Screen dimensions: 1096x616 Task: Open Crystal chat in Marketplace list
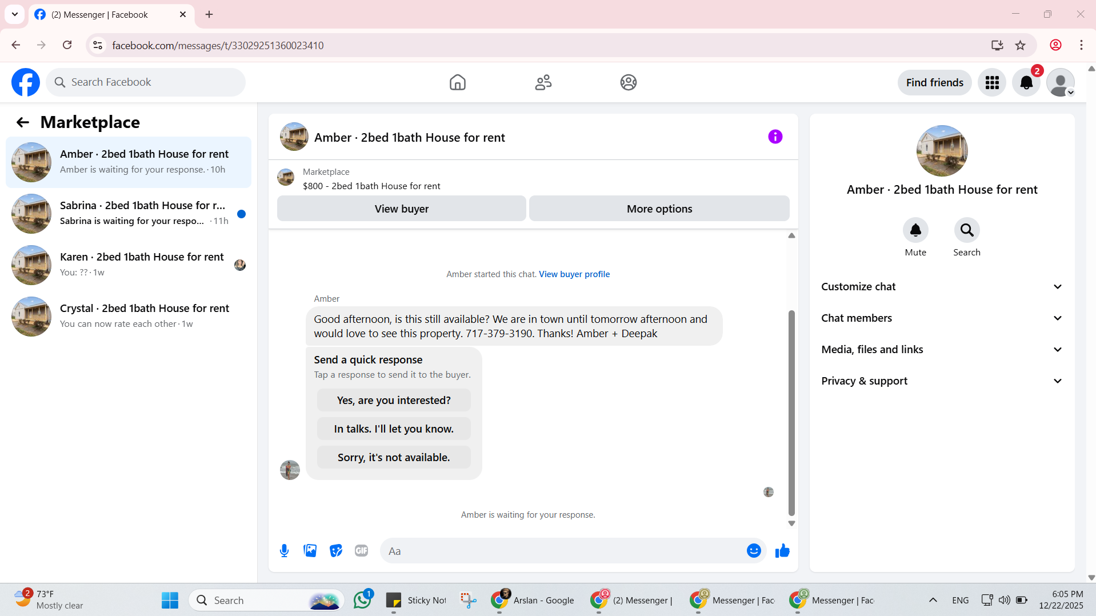pos(129,317)
